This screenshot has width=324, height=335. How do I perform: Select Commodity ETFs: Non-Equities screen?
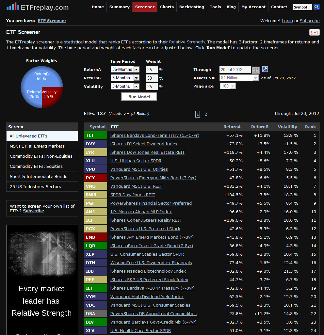click(x=42, y=156)
